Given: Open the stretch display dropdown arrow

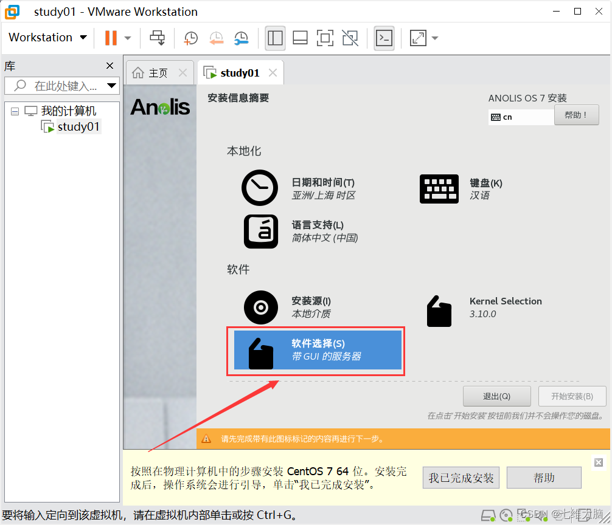Looking at the screenshot, I should point(435,38).
